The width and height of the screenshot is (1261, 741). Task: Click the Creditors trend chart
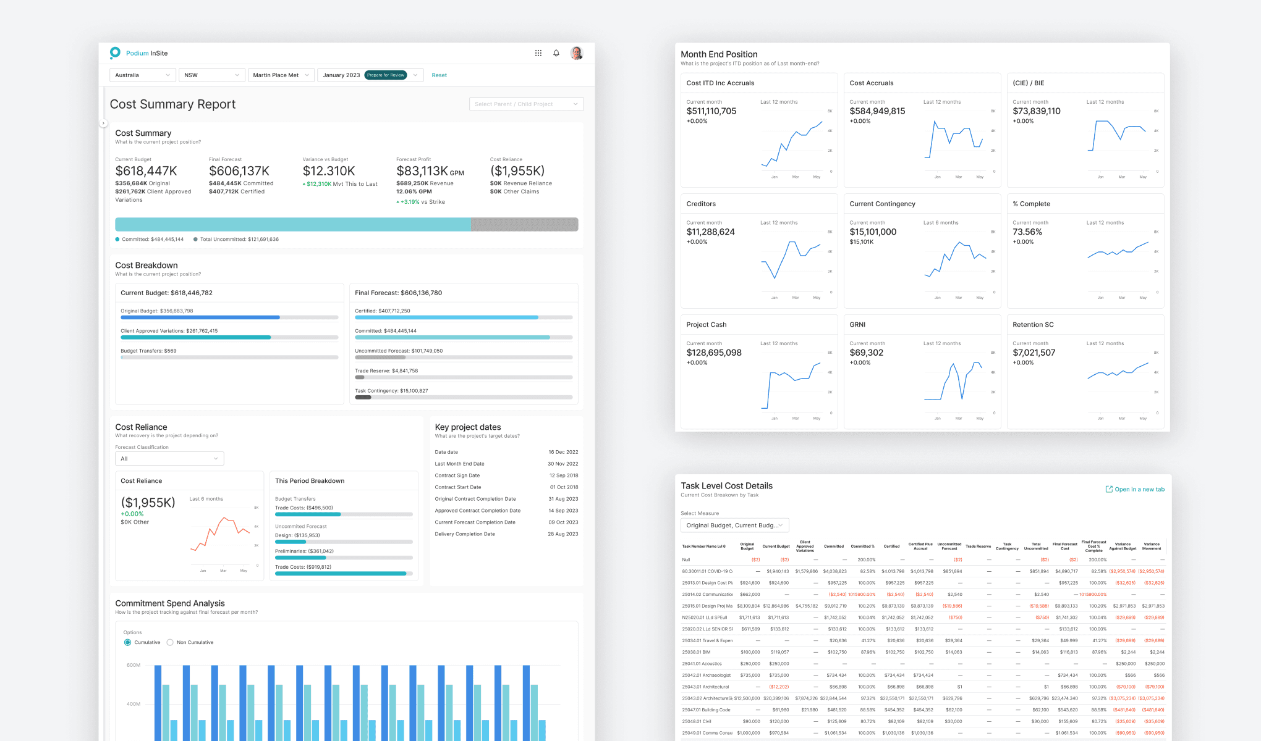pyautogui.click(x=796, y=266)
